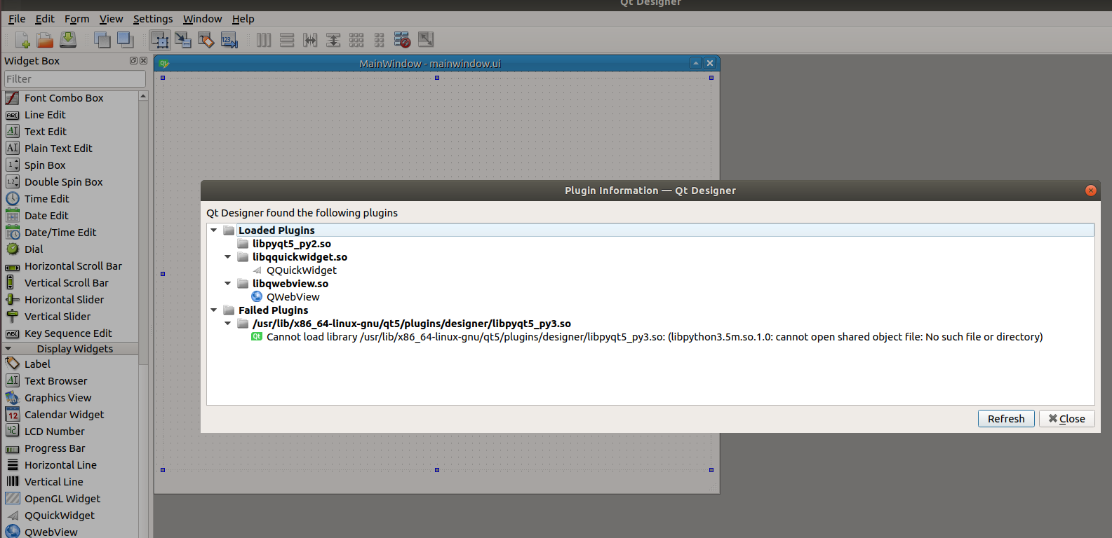Select the QQuickWidget plugin entry in the tree
Screen dimensions: 1112x538
[302, 270]
